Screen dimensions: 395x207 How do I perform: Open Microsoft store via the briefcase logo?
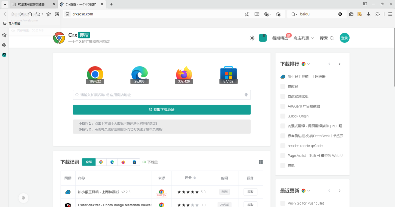click(228, 72)
